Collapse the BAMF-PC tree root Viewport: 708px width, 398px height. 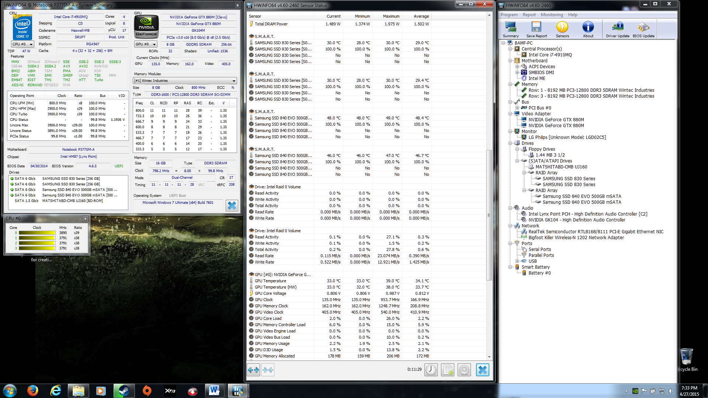(x=503, y=43)
